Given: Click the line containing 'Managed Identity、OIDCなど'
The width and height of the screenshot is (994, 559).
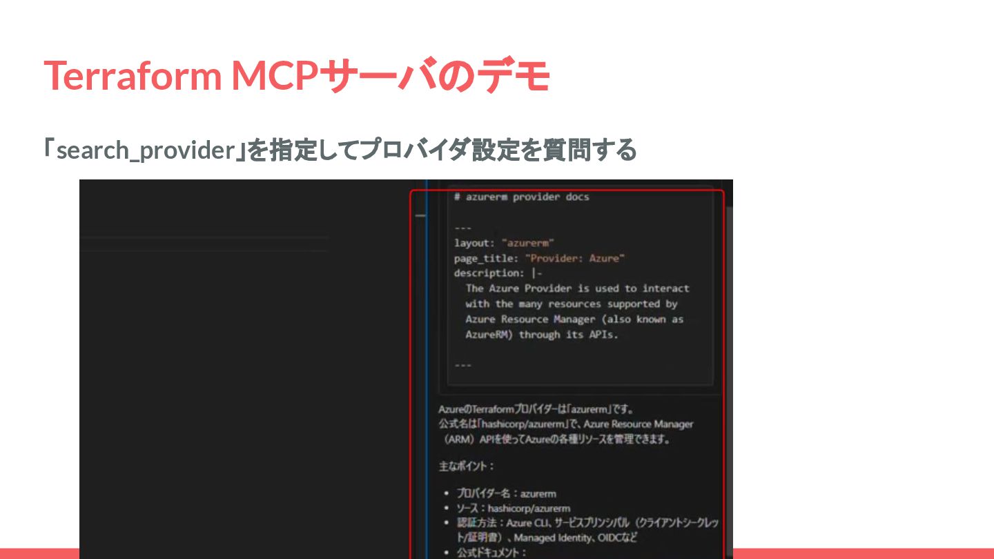Looking at the screenshot, I should point(547,538).
